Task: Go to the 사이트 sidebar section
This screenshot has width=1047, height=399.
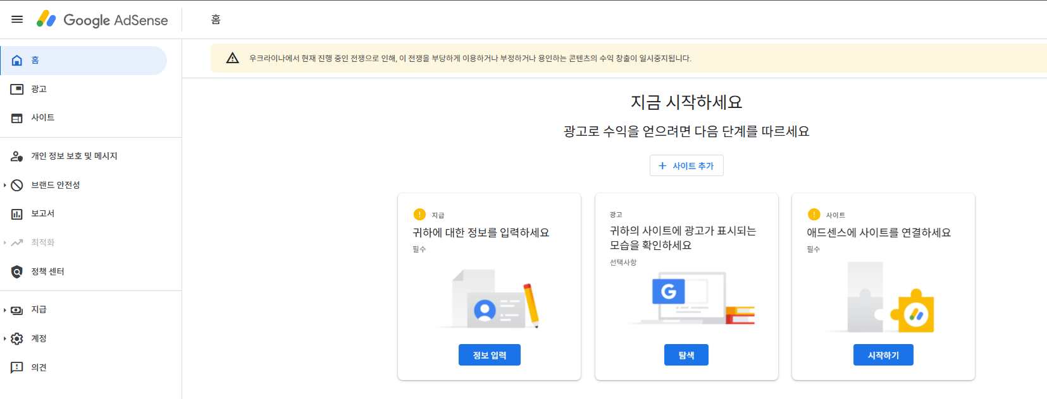Action: [84, 118]
